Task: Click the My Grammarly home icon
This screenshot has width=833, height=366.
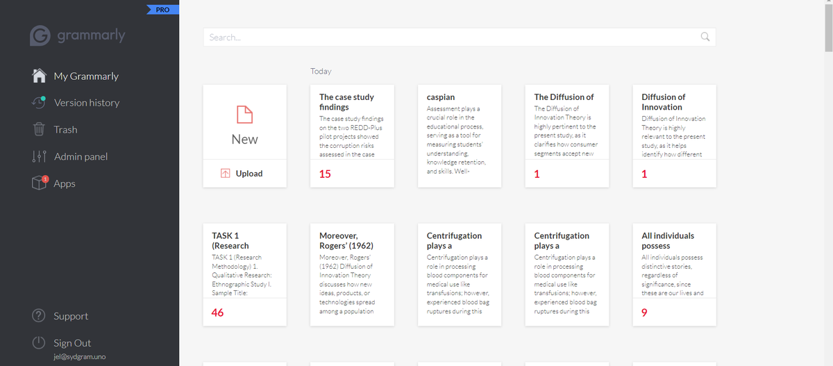Action: 40,76
